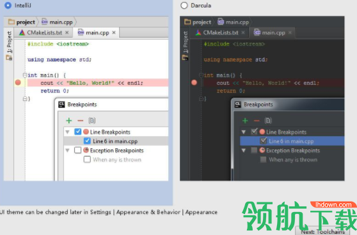Open CMakeLists.txt tab in IntelliJ preview

(44, 33)
